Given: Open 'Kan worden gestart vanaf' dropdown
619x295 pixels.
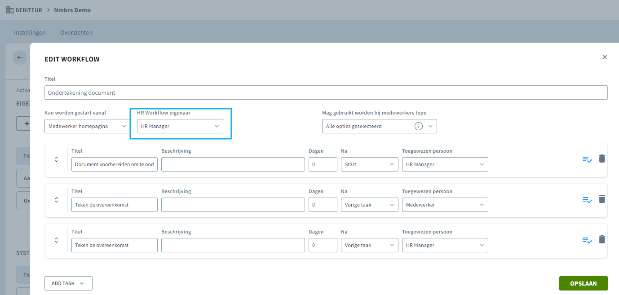Looking at the screenshot, I should pos(88,126).
